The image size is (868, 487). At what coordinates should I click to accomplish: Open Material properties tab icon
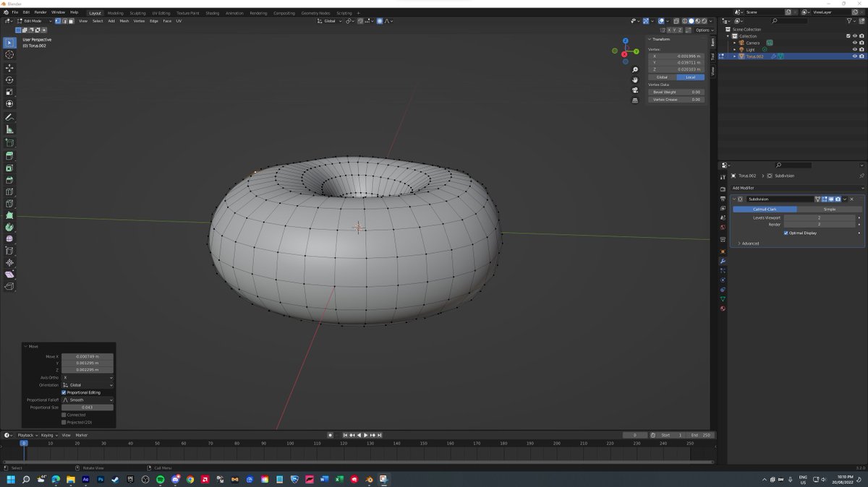pos(723,309)
